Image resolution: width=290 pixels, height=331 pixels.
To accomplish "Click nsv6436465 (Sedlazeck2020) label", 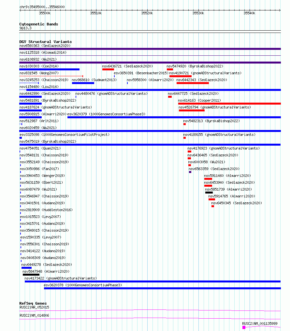I will [x=213, y=155].
